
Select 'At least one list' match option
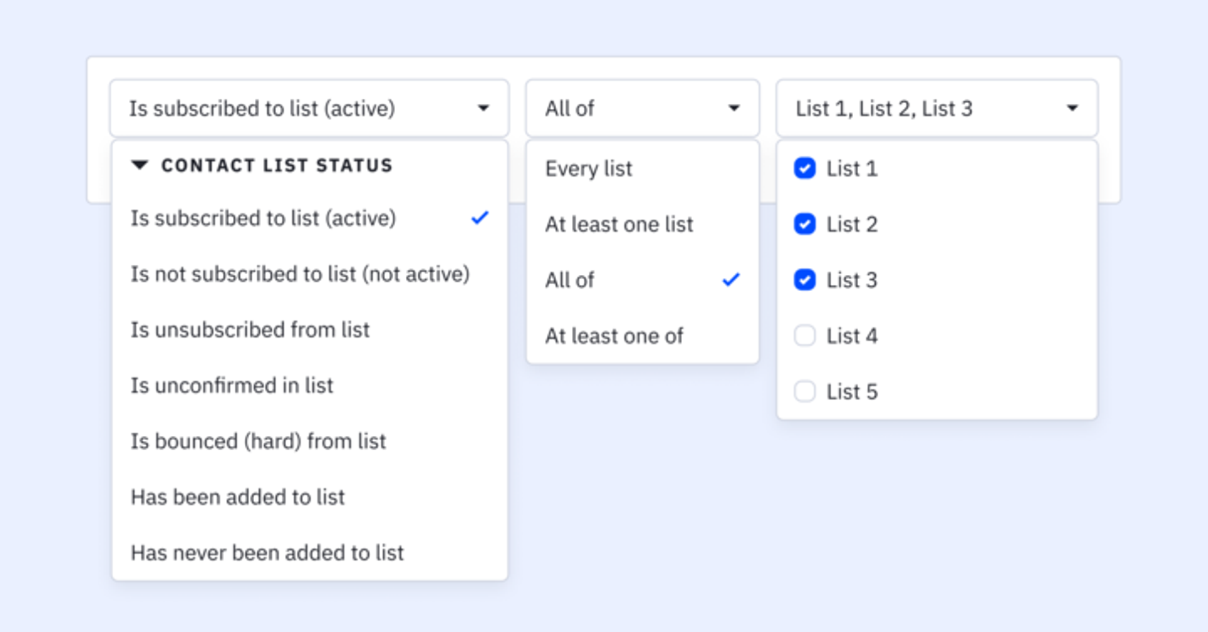620,224
